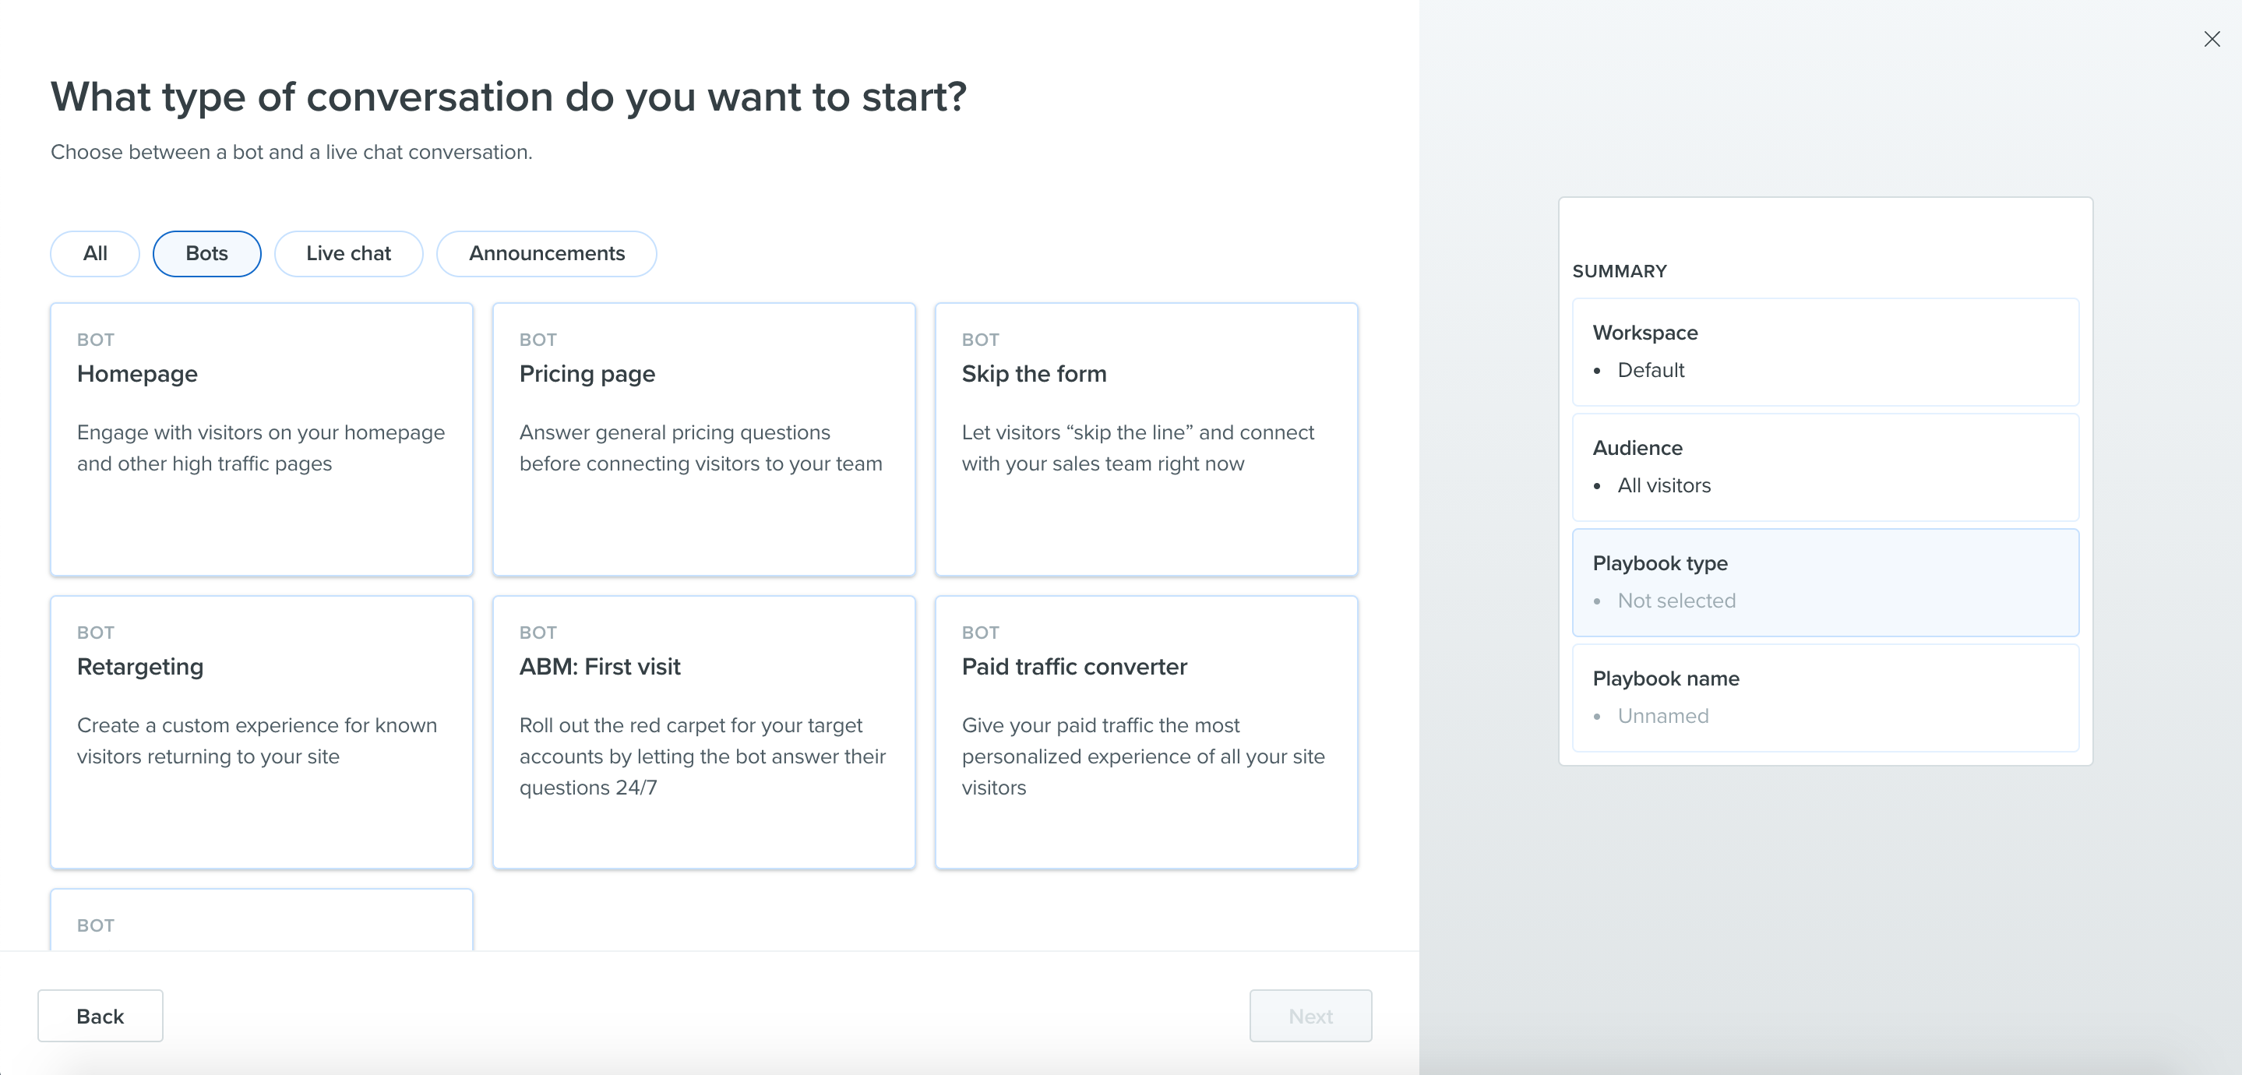This screenshot has height=1075, width=2242.
Task: Switch to the Live chat filter
Action: click(x=348, y=253)
